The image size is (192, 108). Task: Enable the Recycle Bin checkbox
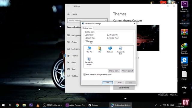pyautogui.click(x=108, y=35)
